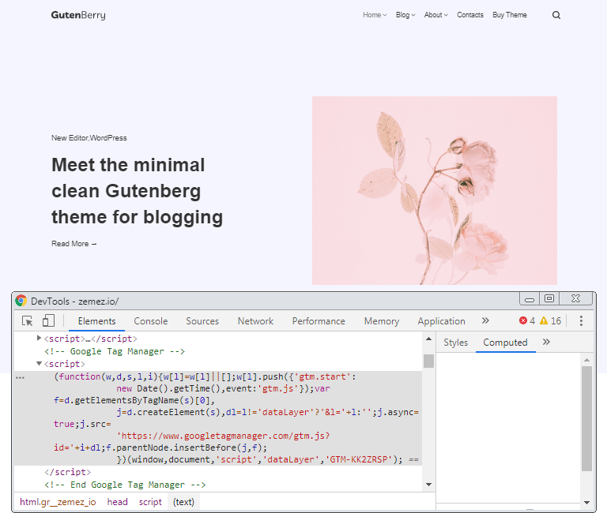This screenshot has width=607, height=513.
Task: Click the Computed pane scrollbar thumb
Action: tap(587, 418)
